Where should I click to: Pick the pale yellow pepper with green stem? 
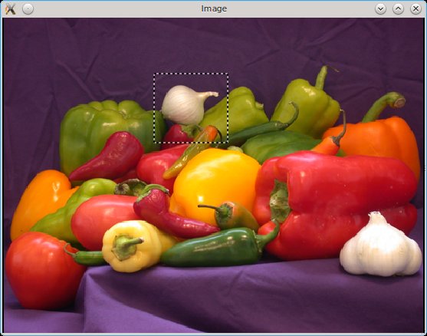(137, 246)
